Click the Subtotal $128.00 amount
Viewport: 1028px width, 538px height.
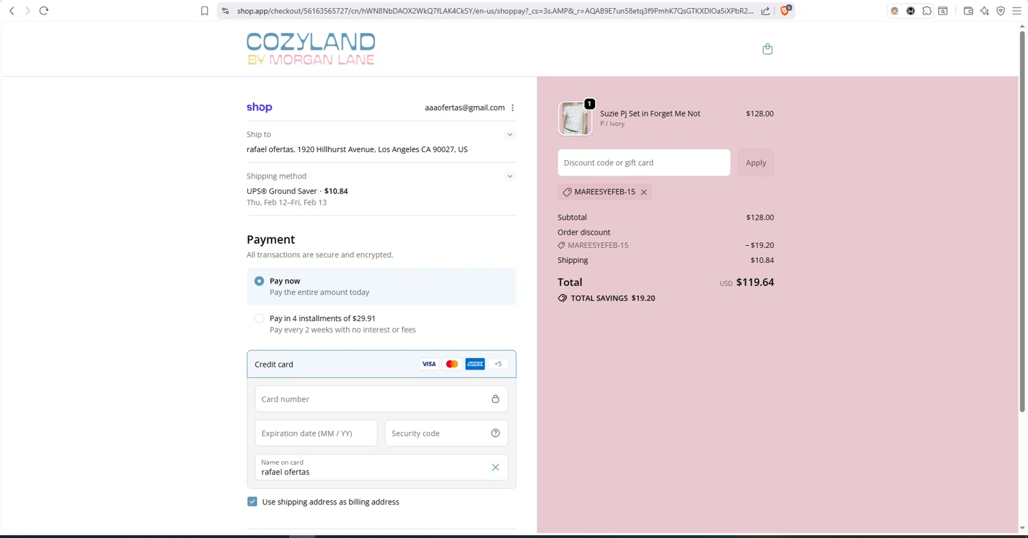click(x=760, y=218)
